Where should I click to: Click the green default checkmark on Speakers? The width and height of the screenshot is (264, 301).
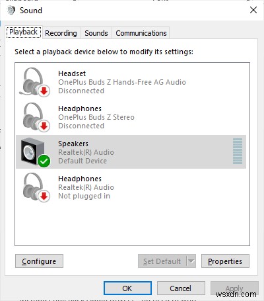44,161
